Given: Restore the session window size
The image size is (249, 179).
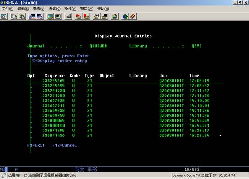Looking at the screenshot, I should (x=240, y=3).
